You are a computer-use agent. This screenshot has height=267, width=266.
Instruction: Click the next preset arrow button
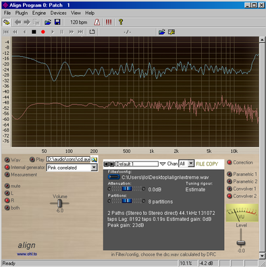[112, 164]
